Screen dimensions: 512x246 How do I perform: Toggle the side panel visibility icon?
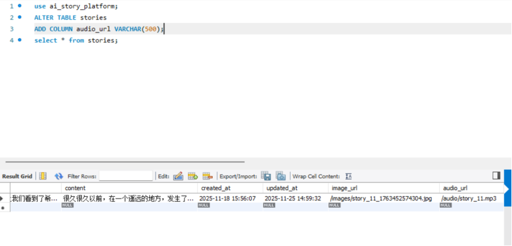[x=497, y=176]
